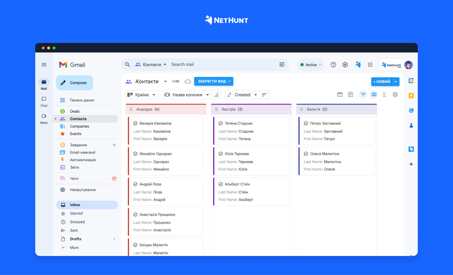Viewport: 453px width, 275px height.
Task: Toggle the kanban columns view icon
Action: tap(374, 95)
